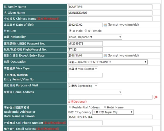The image size is (164, 131).
Task: Open the Date of Birth calendar picker
Action: [105, 25]
